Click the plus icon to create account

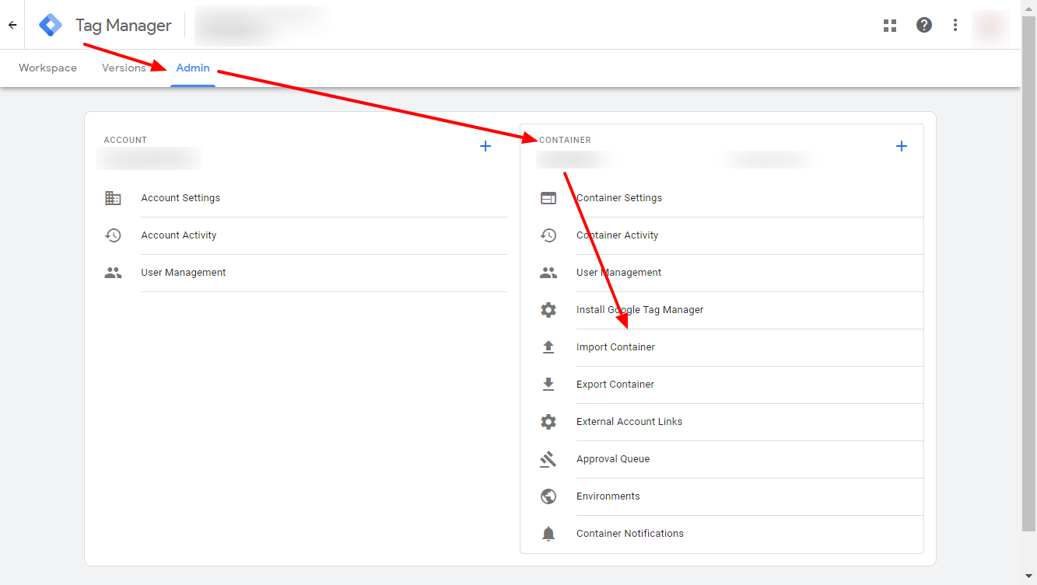tap(485, 146)
